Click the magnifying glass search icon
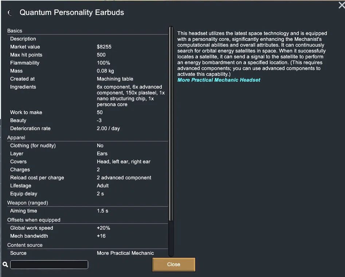 point(5,265)
